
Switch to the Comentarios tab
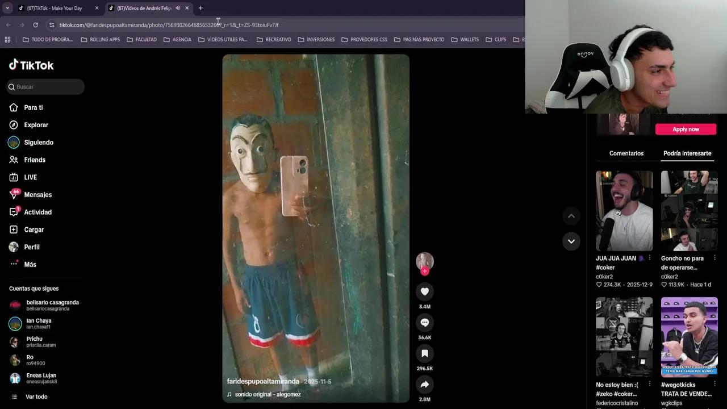click(626, 153)
